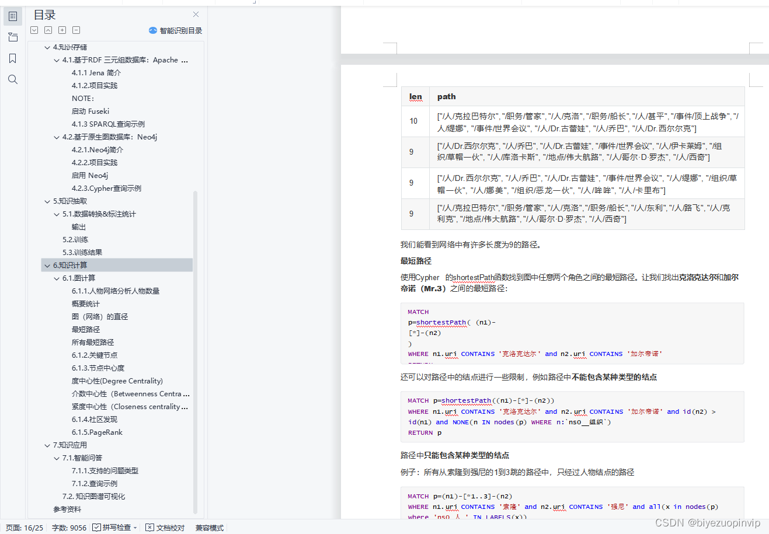Go to 4.1.1 Jena 简介 heading
The image size is (769, 534).
click(x=96, y=73)
